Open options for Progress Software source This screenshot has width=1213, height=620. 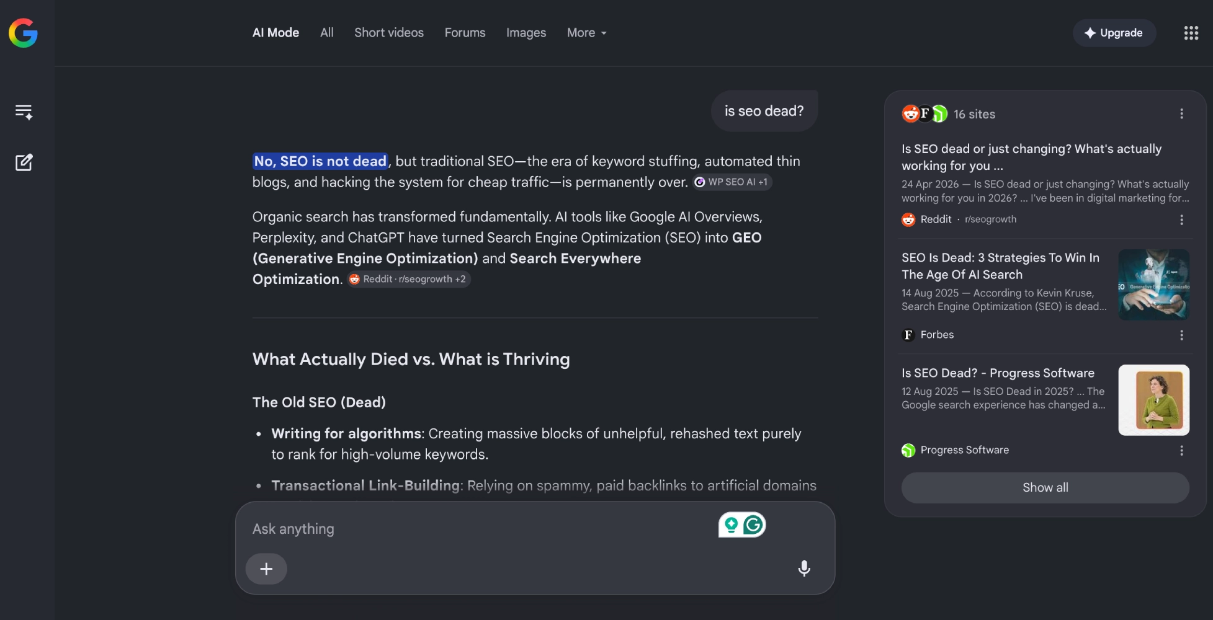tap(1181, 451)
